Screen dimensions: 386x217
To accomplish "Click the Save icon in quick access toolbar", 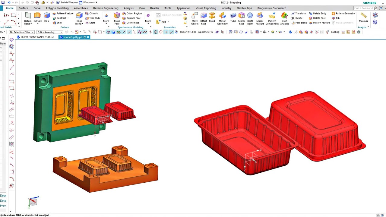I will [x=3, y=2].
